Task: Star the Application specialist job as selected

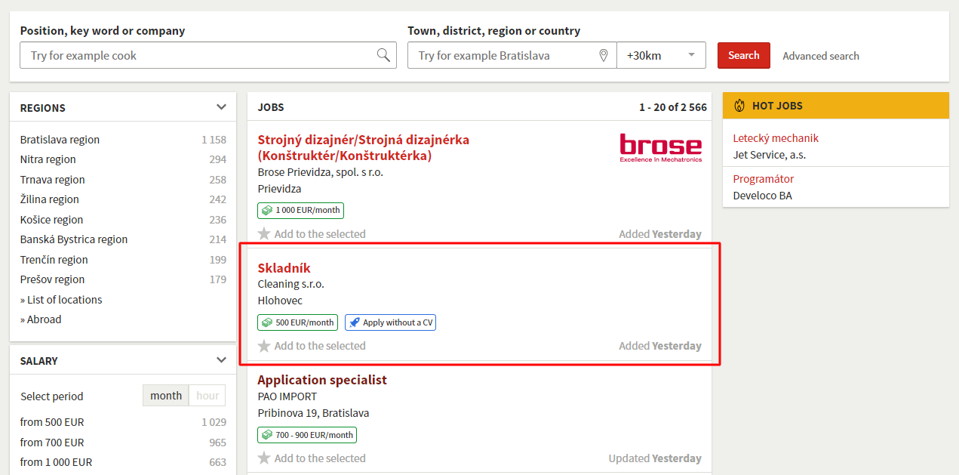Action: click(x=264, y=458)
